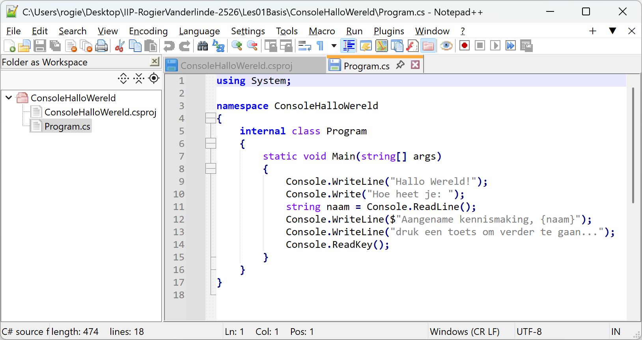Open the Macro menu

[x=322, y=31]
